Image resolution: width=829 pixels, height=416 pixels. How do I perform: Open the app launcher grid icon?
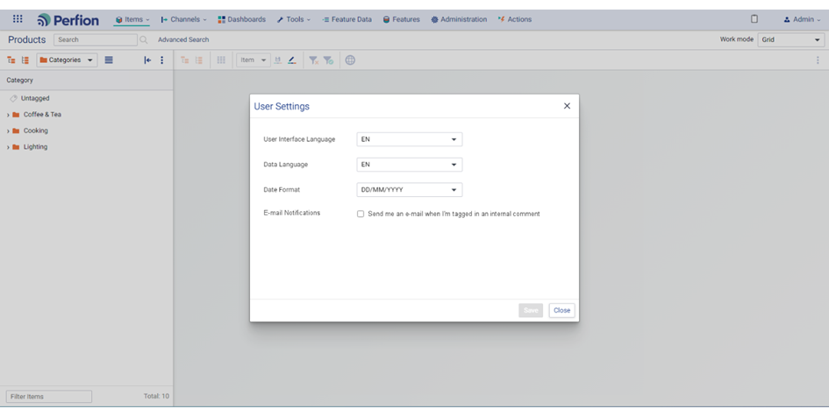click(x=18, y=19)
